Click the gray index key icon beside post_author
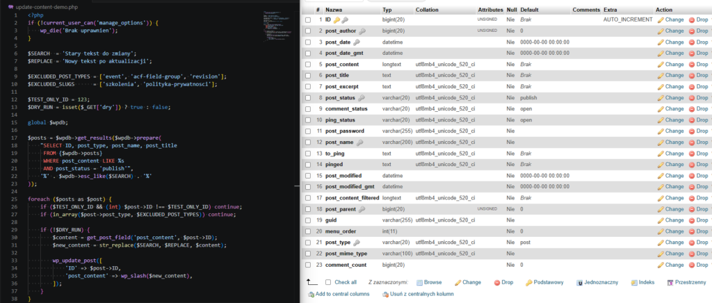 pyautogui.click(x=362, y=31)
